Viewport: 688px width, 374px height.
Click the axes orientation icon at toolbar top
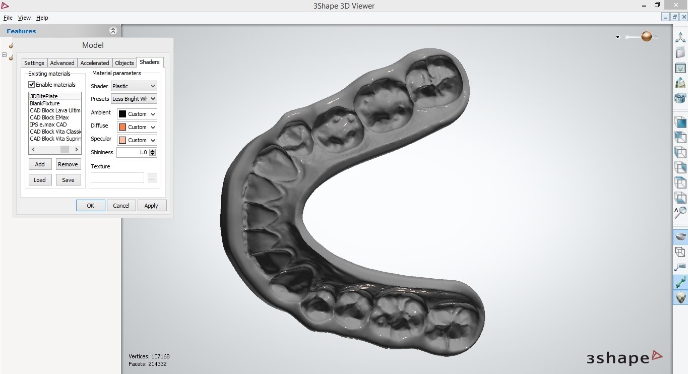(680, 36)
